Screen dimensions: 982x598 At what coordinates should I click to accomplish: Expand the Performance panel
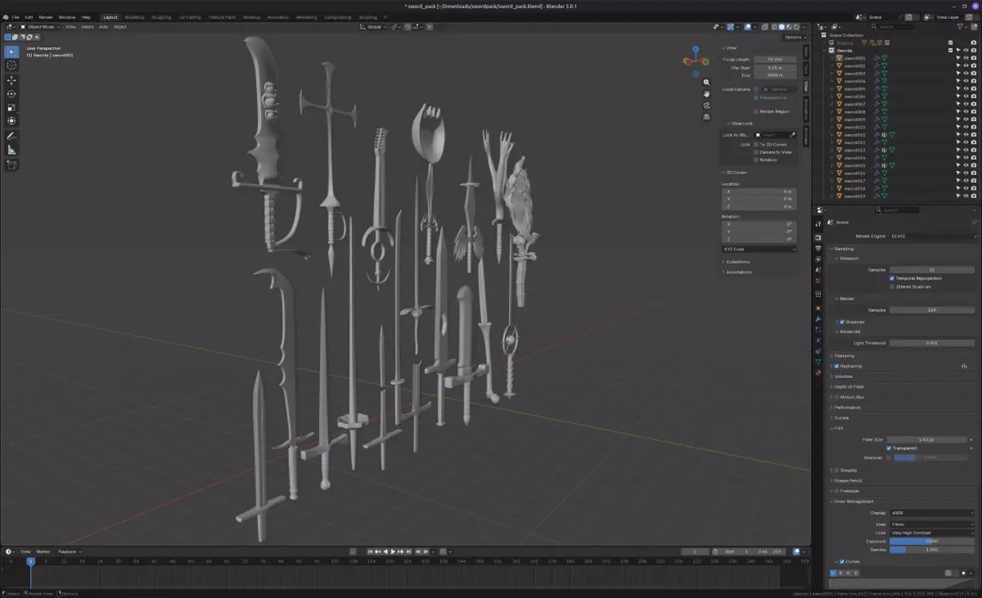tap(846, 407)
